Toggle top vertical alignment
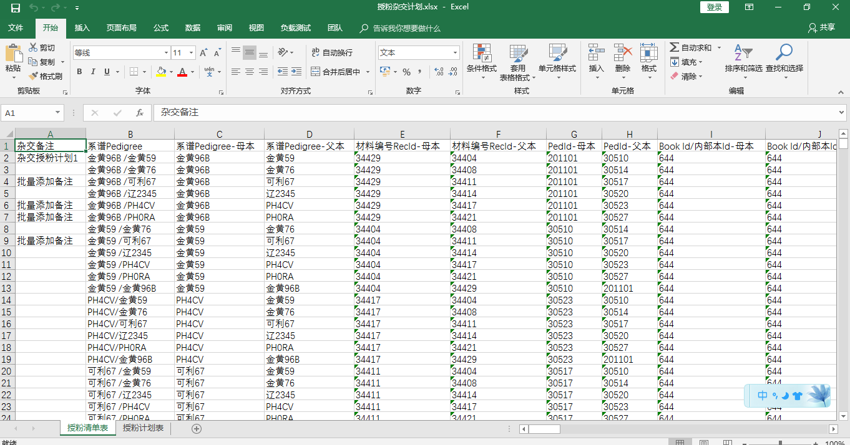Viewport: 850px width, 445px height. tap(236, 52)
